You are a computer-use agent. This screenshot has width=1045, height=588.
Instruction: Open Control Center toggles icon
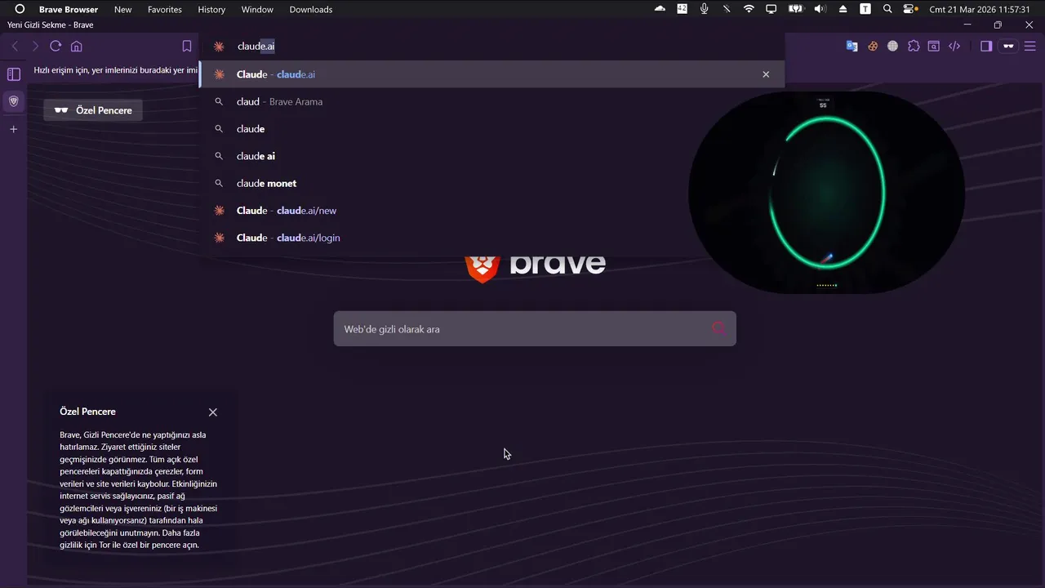[x=910, y=9]
